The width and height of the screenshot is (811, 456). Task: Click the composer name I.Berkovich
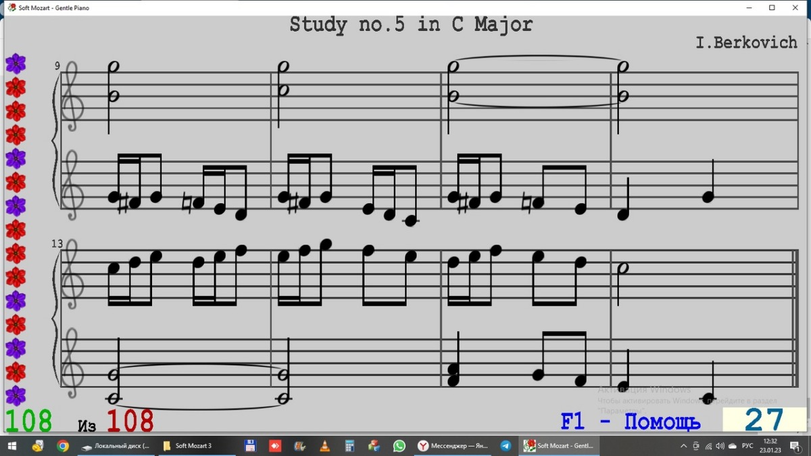click(746, 43)
